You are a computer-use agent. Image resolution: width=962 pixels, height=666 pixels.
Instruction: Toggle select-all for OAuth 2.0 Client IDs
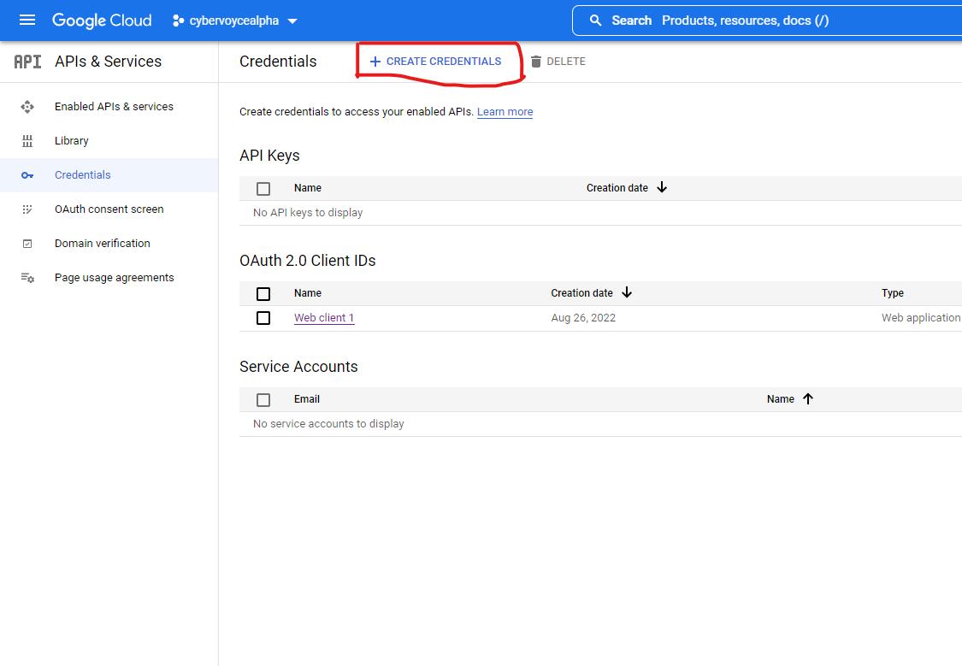point(263,294)
